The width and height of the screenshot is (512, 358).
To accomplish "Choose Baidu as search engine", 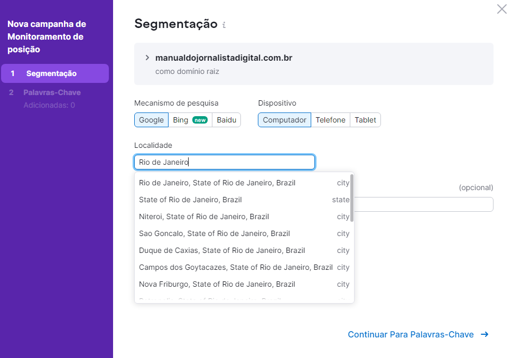I will pyautogui.click(x=226, y=120).
